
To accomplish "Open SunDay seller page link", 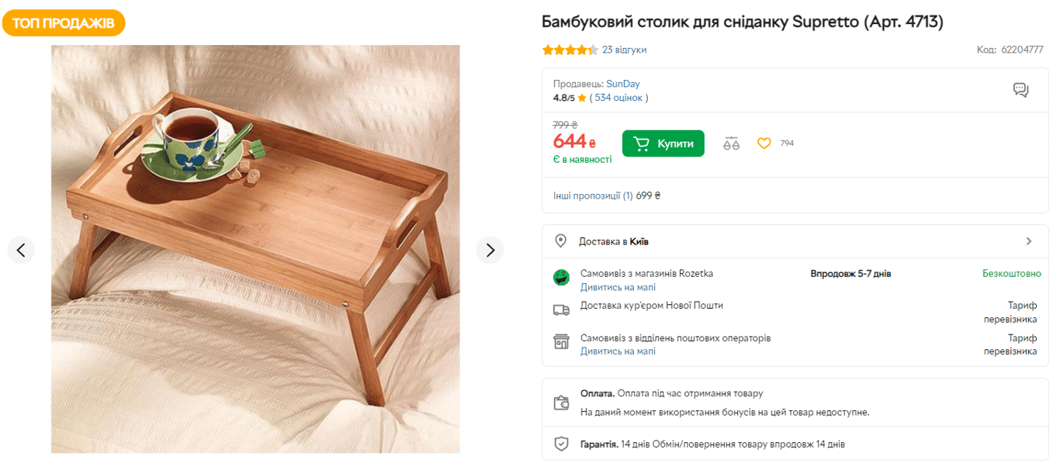I will (623, 84).
